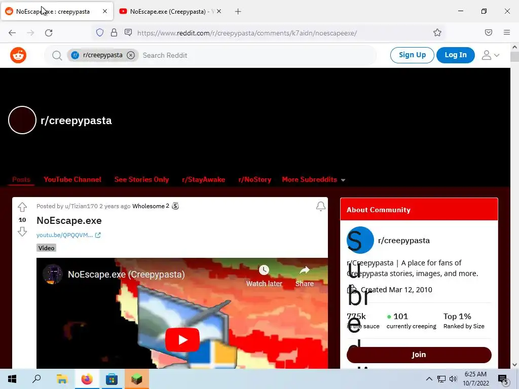This screenshot has width=519, height=389.
Task: Reload the page with the refresh icon
Action: pyautogui.click(x=49, y=33)
